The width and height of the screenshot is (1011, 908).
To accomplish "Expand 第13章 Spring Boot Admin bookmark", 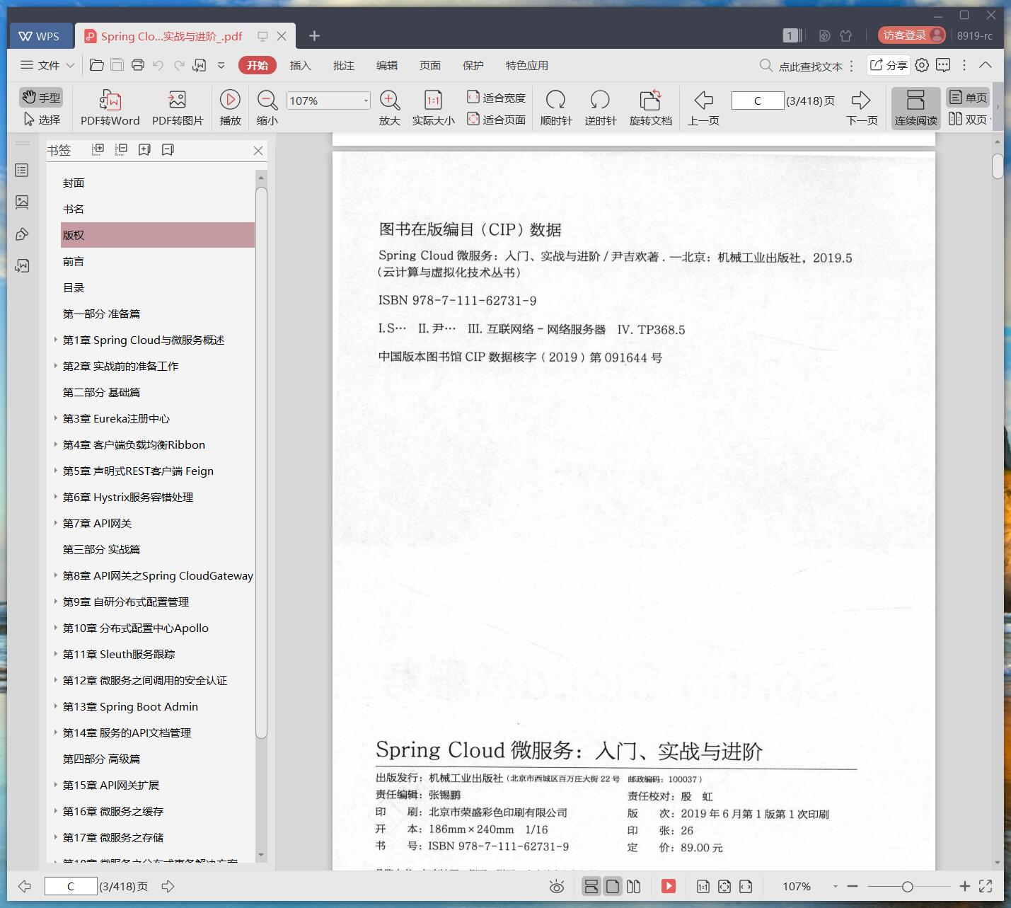I will [56, 706].
